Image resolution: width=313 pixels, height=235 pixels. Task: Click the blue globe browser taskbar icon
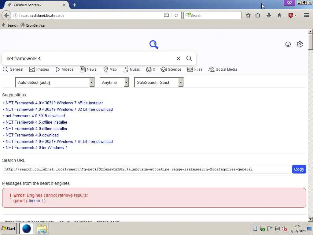click(27, 229)
